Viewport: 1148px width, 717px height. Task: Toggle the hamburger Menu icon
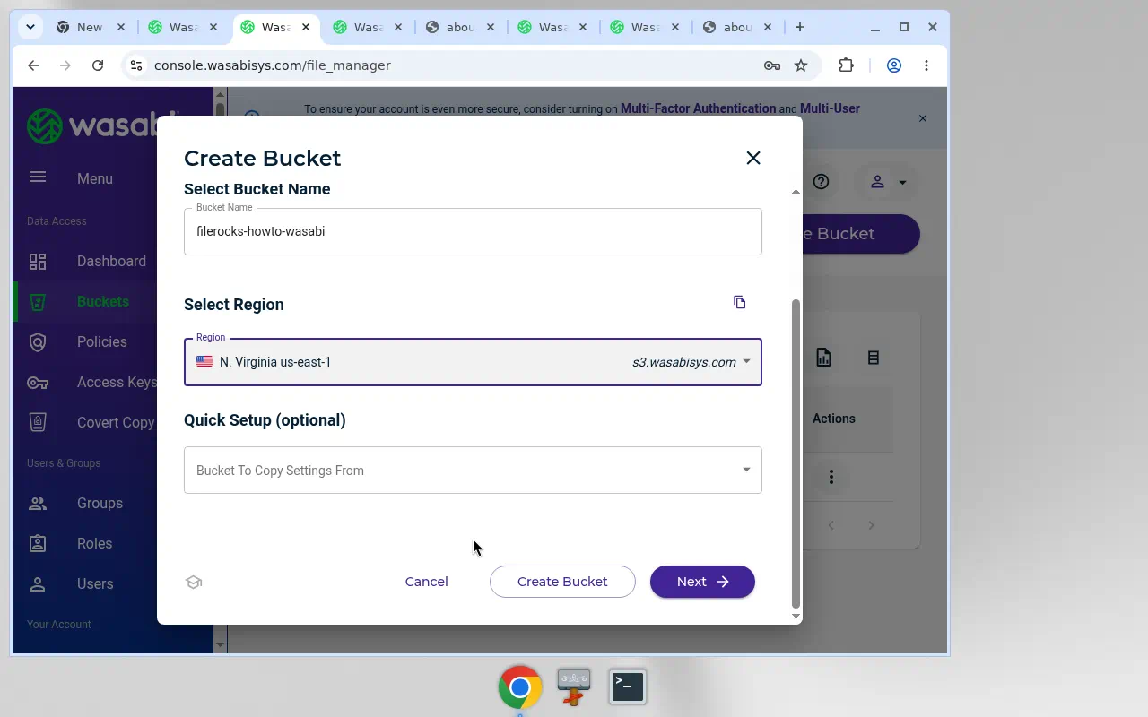(38, 177)
